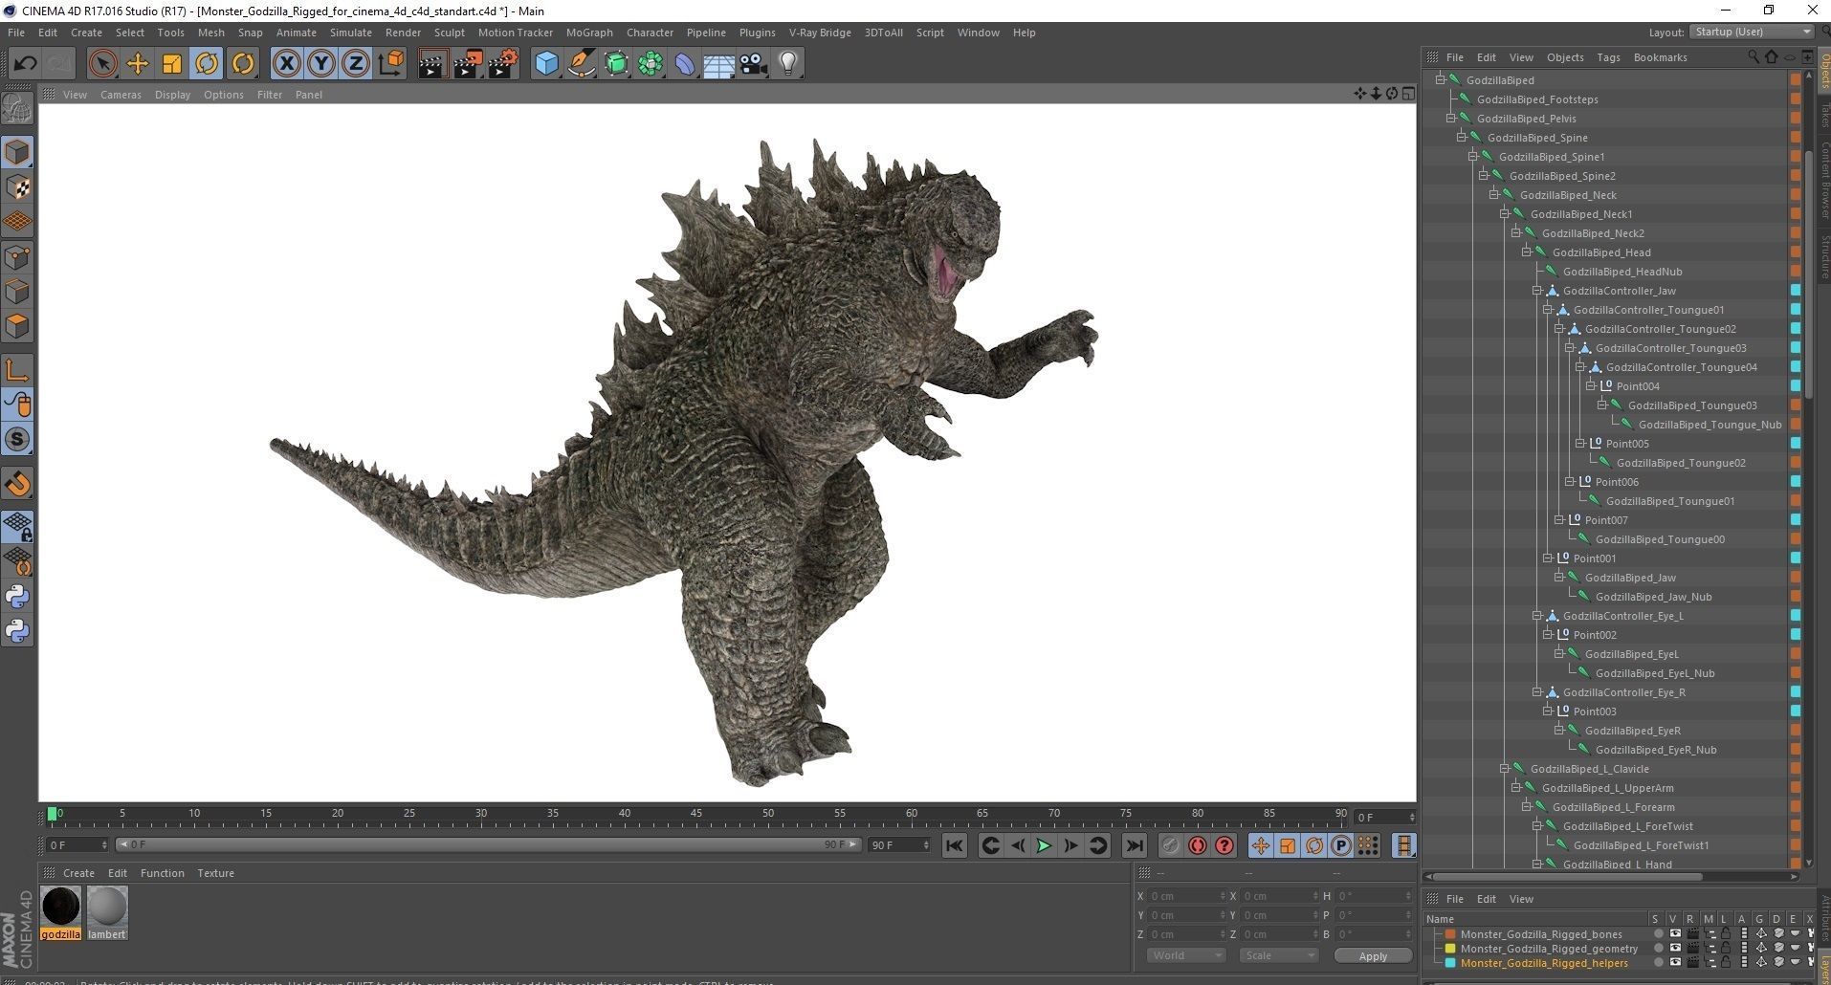Toggle the X axis lock
Viewport: 1831px width, 985px height.
286,64
